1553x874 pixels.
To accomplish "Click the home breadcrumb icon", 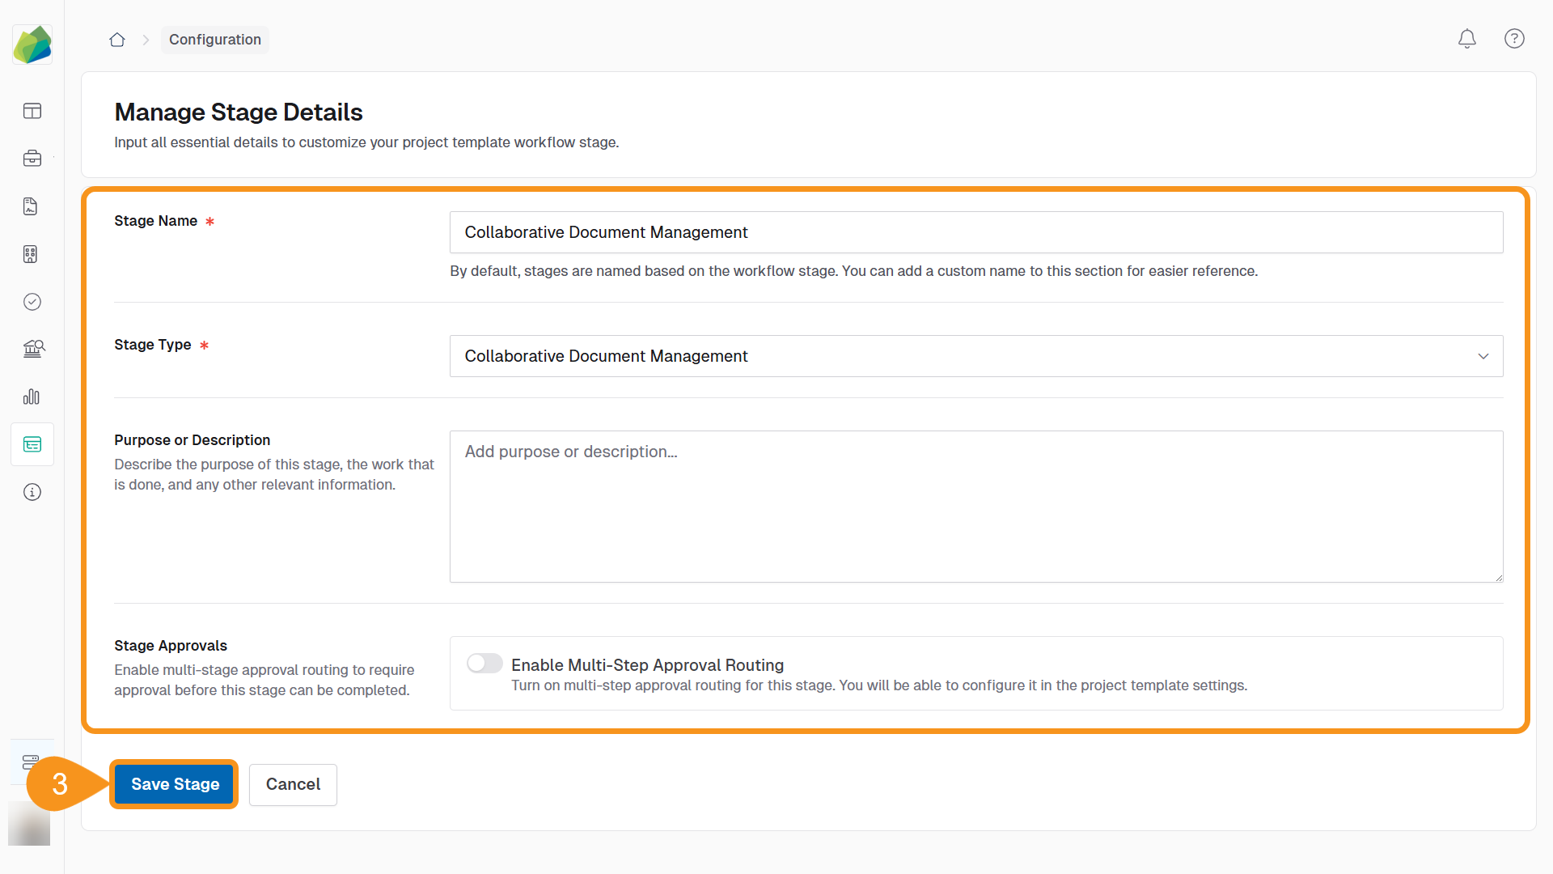I will point(116,40).
